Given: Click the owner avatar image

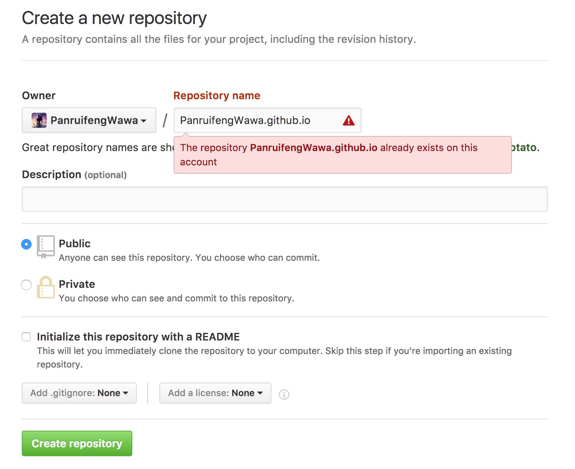Looking at the screenshot, I should [39, 120].
